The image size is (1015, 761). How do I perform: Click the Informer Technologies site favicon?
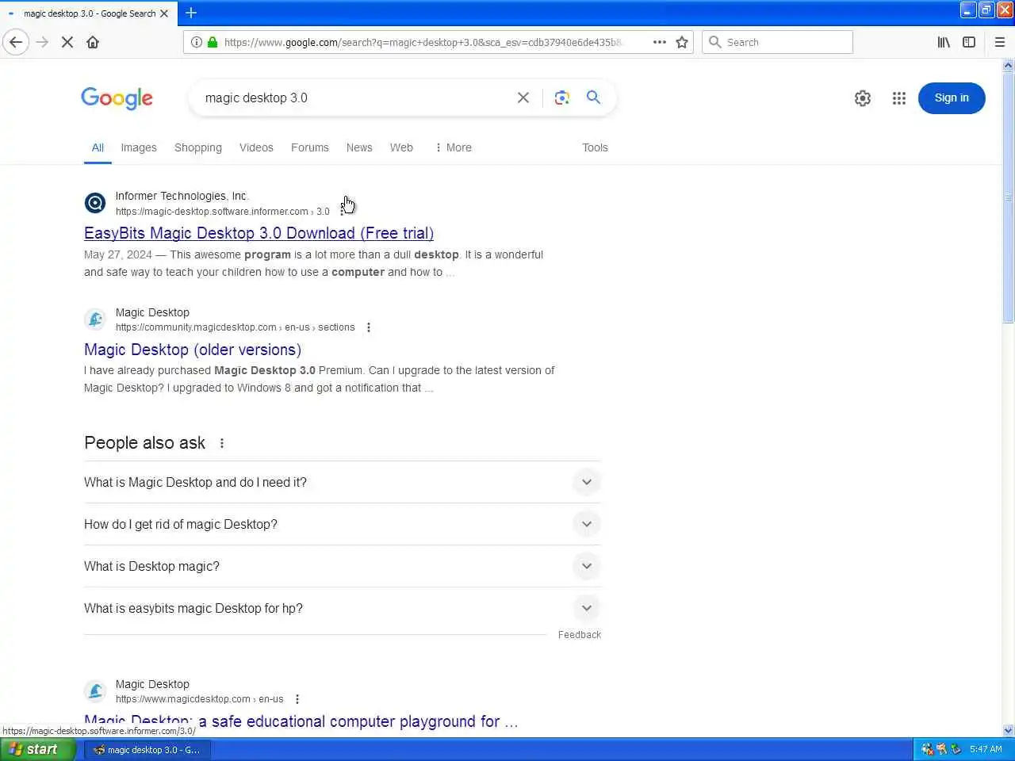point(95,203)
